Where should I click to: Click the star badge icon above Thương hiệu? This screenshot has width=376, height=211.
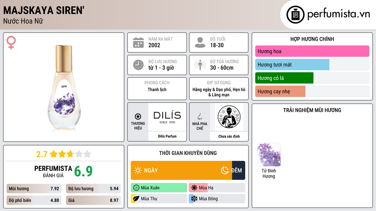(138, 116)
